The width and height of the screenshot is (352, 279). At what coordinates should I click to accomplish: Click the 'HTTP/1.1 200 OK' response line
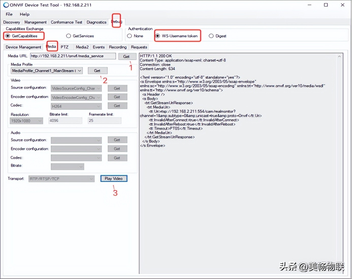click(156, 56)
